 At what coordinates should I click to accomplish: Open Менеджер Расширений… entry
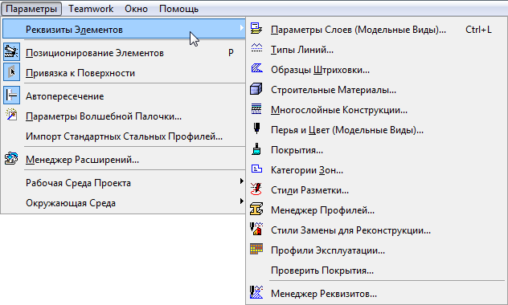coord(82,160)
